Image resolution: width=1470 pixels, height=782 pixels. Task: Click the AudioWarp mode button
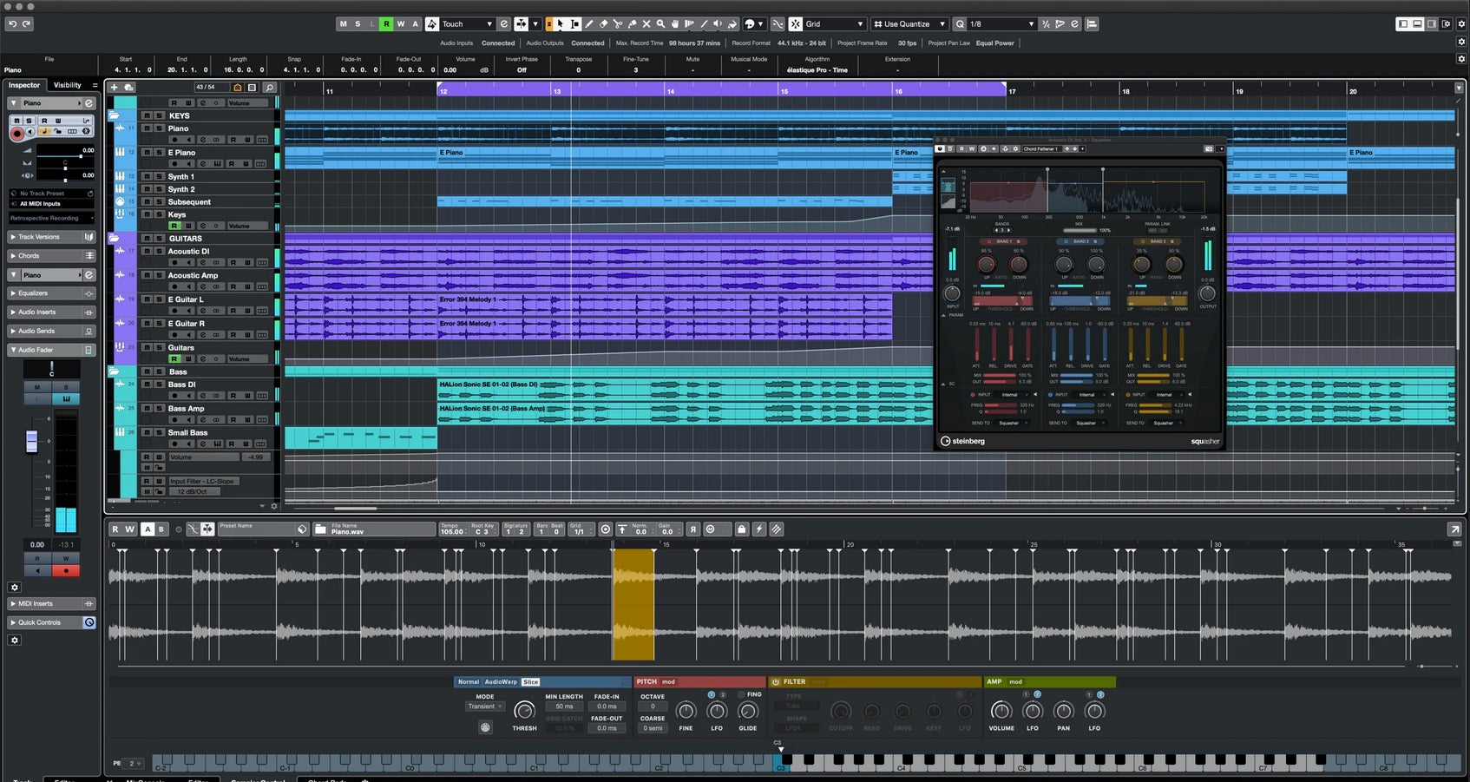coord(500,682)
